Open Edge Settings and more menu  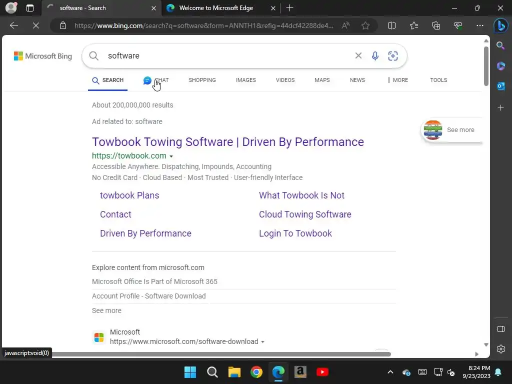(479, 25)
